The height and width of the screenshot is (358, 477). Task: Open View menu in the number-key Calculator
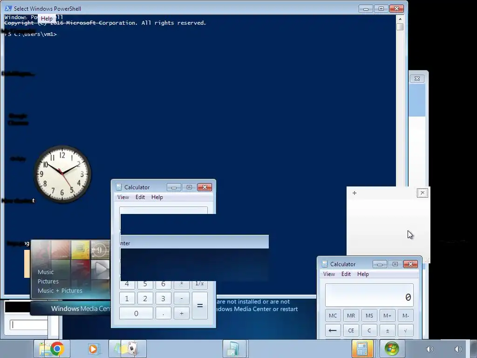(x=123, y=197)
